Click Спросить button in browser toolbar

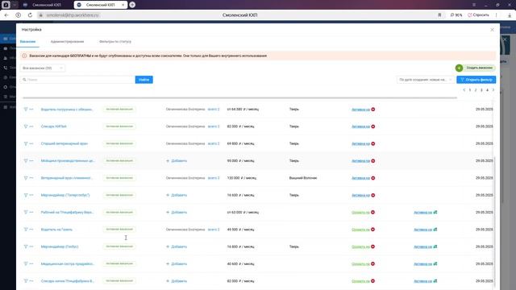coord(478,15)
